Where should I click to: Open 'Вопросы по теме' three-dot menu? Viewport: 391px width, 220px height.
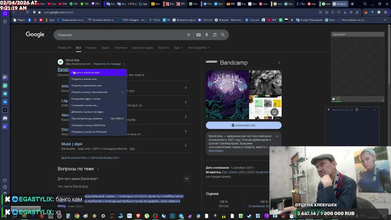[x=98, y=169]
